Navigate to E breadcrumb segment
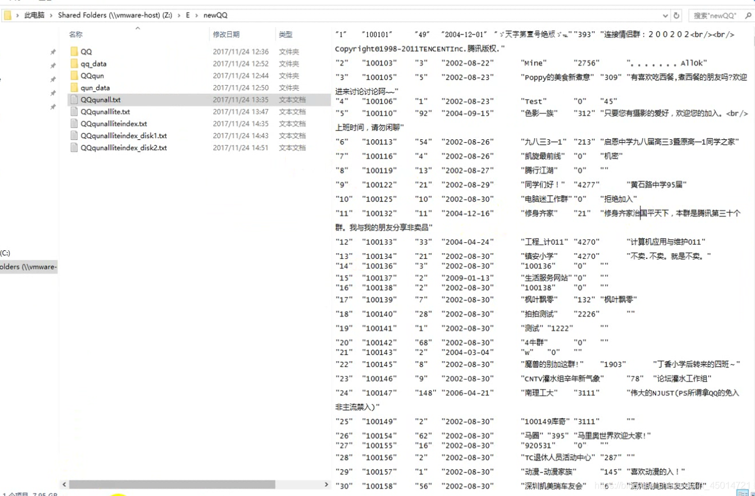Image resolution: width=755 pixels, height=496 pixels. [x=188, y=16]
